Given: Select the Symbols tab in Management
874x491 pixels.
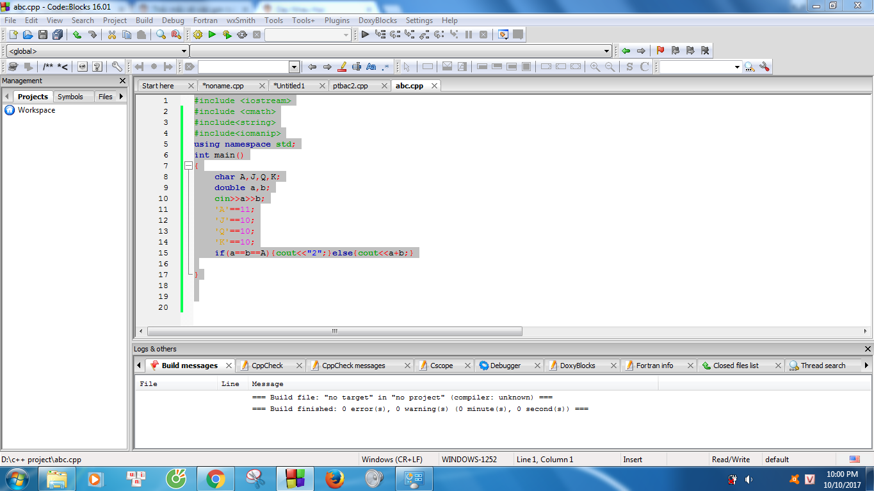Looking at the screenshot, I should [x=70, y=97].
